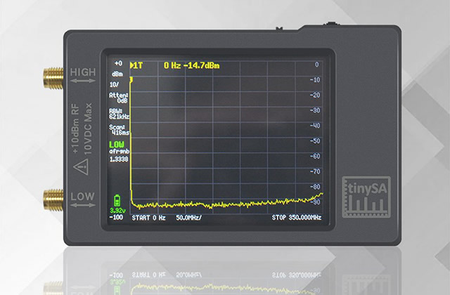Tap the marker 1T indicator

136,65
